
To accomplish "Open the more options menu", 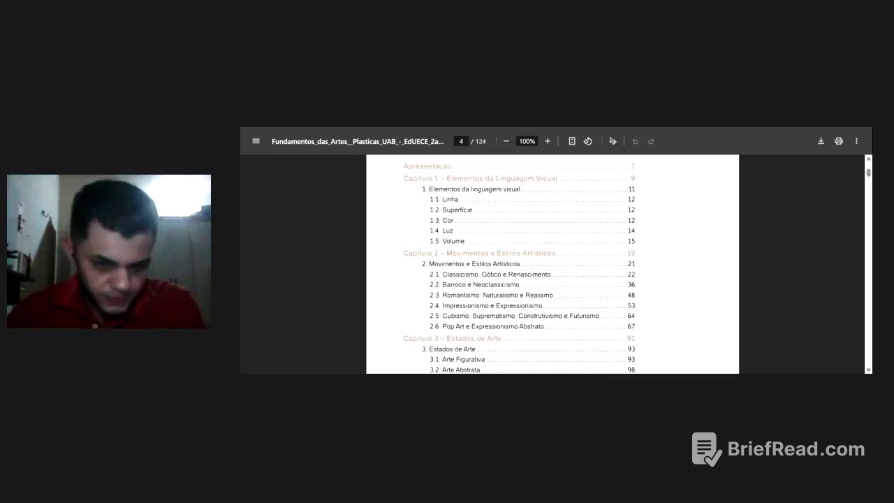I will tap(856, 140).
